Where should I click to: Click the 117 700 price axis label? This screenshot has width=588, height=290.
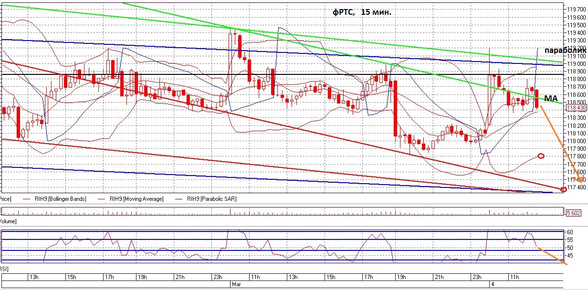577,164
